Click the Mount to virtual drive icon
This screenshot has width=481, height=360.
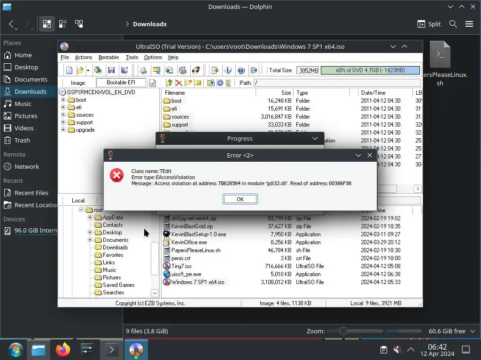pyautogui.click(x=183, y=70)
